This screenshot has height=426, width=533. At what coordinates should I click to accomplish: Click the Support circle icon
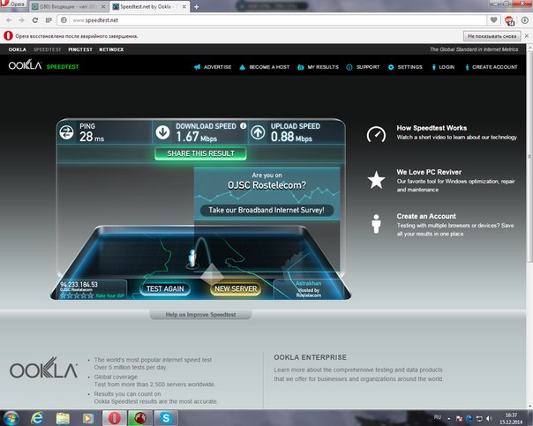(x=349, y=67)
